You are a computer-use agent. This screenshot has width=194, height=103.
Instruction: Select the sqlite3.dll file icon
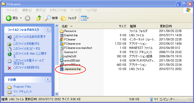pos(62,56)
